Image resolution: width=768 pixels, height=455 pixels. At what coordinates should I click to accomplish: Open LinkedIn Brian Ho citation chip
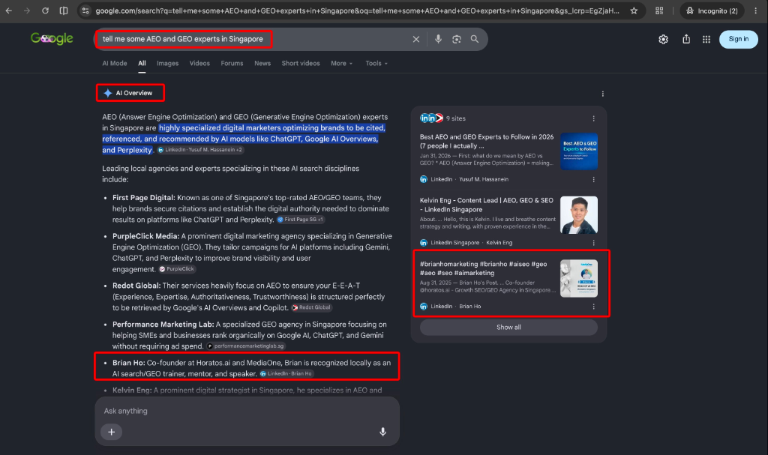coord(286,374)
